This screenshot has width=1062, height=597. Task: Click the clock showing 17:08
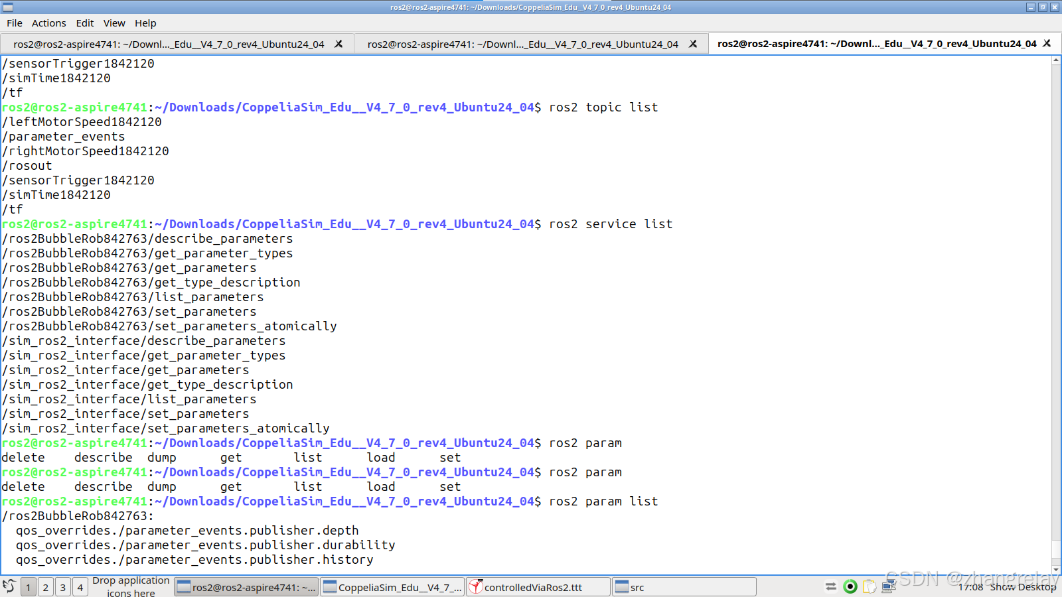click(972, 586)
